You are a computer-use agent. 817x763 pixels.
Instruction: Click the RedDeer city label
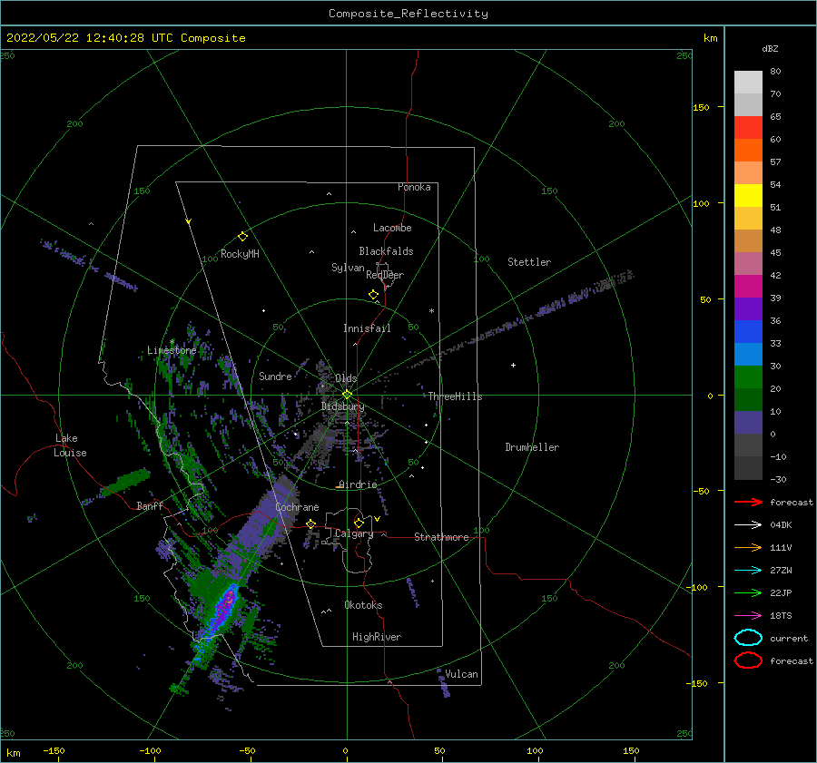(x=385, y=275)
